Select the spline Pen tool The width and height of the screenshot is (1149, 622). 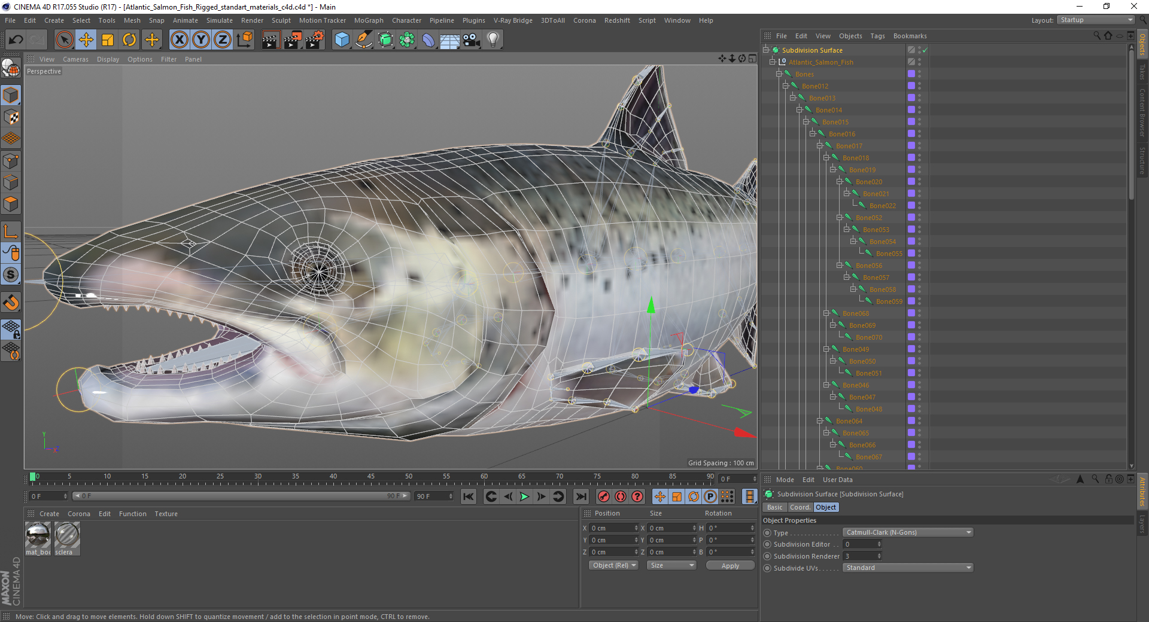click(364, 39)
